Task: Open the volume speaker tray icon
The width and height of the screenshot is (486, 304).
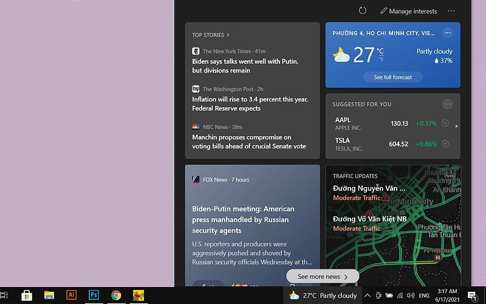Action: click(x=411, y=295)
